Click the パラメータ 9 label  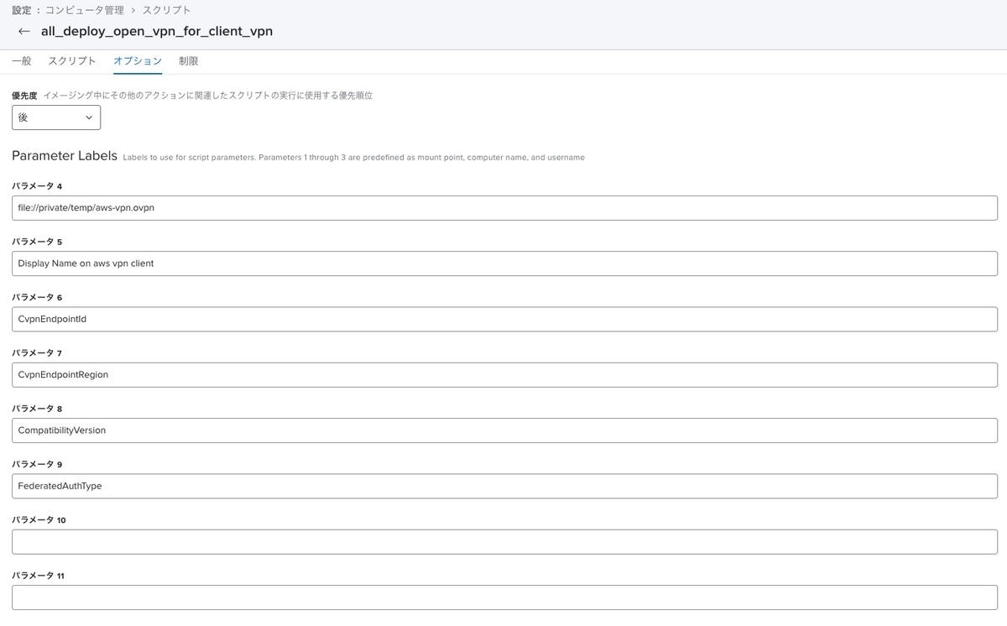pyautogui.click(x=37, y=464)
